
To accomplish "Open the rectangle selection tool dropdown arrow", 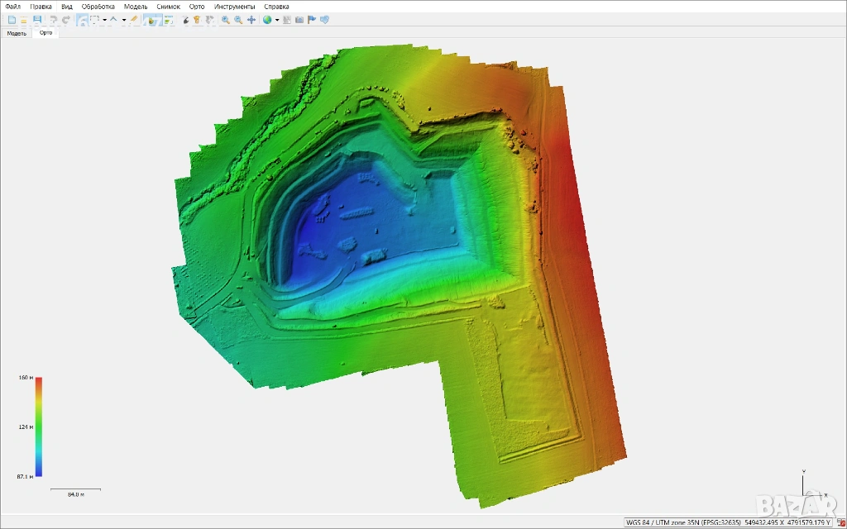I will (104, 20).
